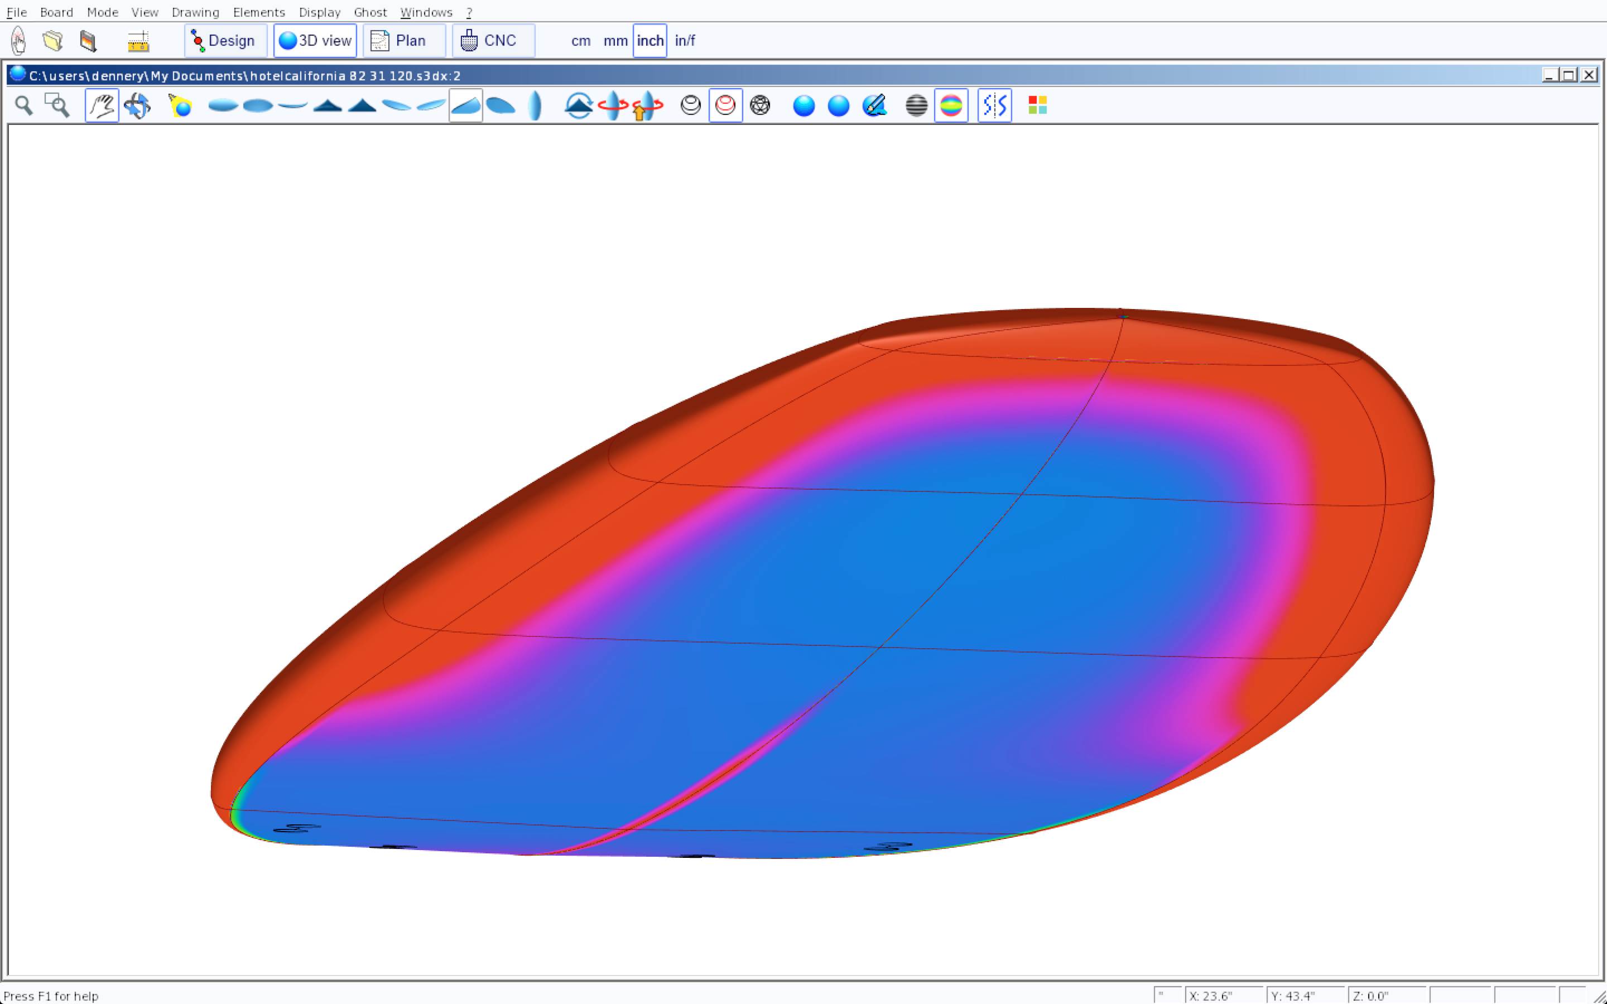Viewport: 1607px width, 1004px height.
Task: Click the light source icon
Action: (x=180, y=105)
